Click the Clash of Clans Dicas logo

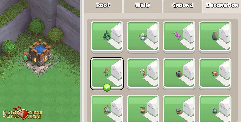point(22,113)
